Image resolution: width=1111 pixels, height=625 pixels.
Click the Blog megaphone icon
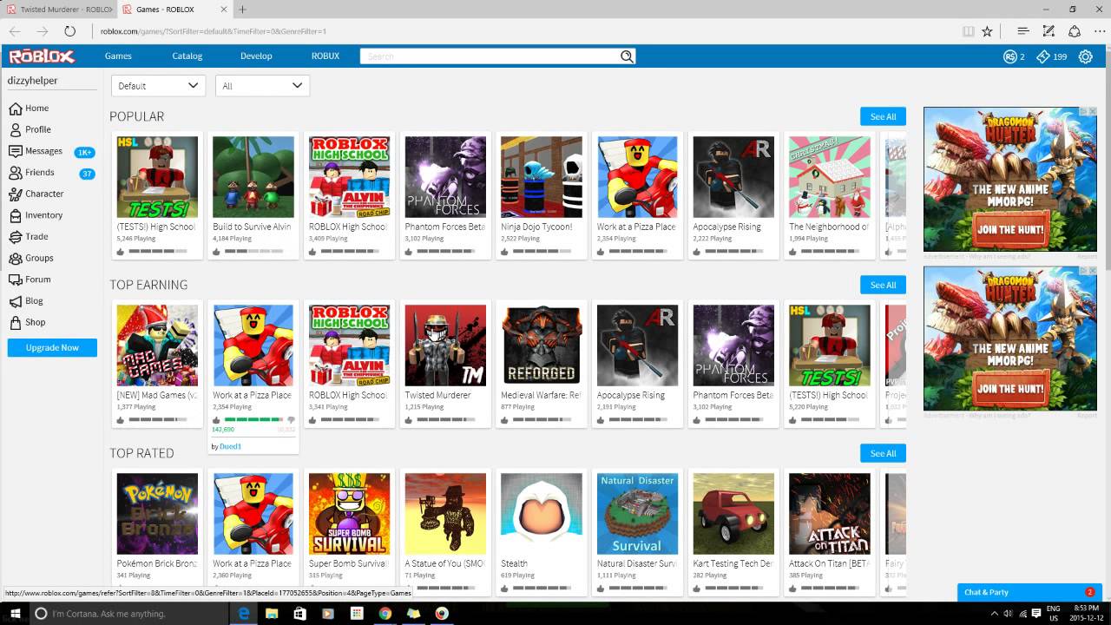[x=16, y=301]
